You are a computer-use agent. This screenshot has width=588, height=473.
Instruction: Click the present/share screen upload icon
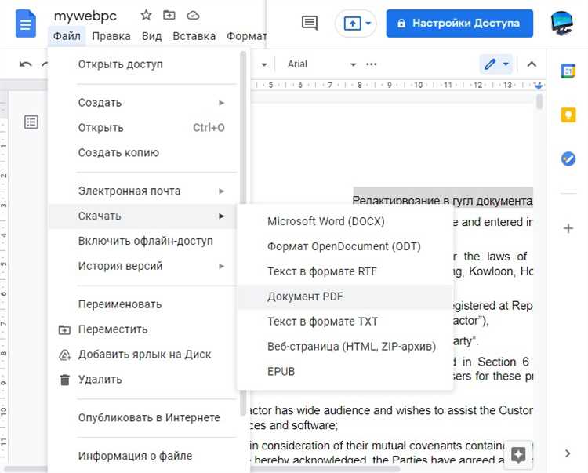coord(352,24)
